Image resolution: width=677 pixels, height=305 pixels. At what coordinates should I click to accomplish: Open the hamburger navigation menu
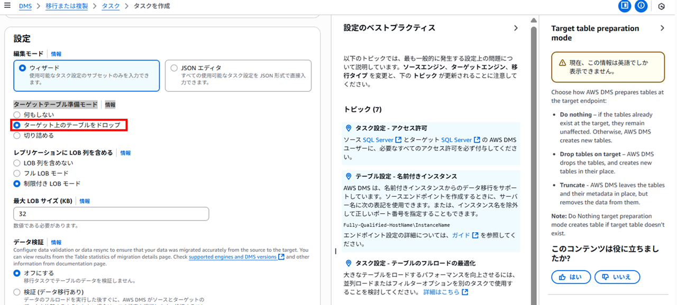(x=7, y=6)
